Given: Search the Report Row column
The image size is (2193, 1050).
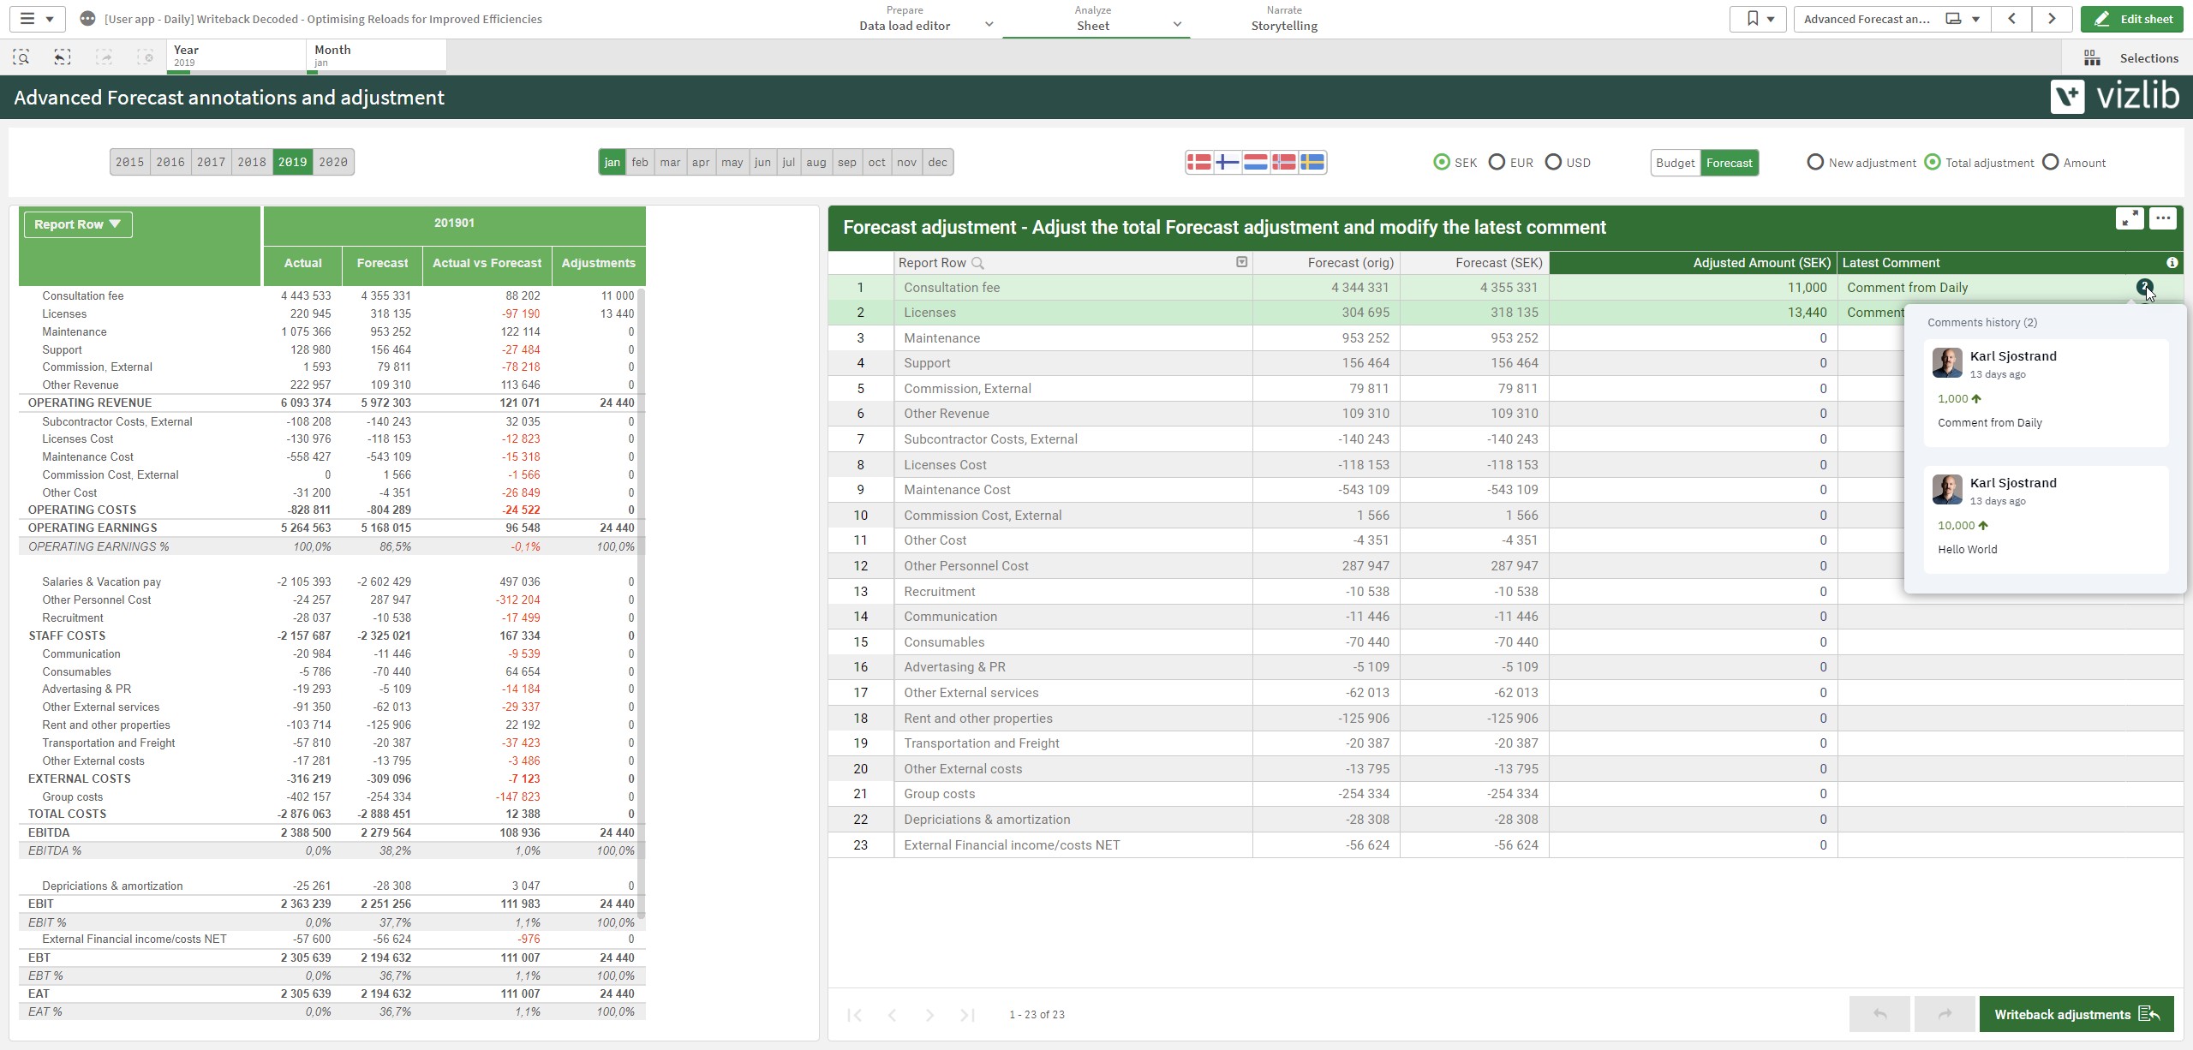Looking at the screenshot, I should click(x=977, y=263).
